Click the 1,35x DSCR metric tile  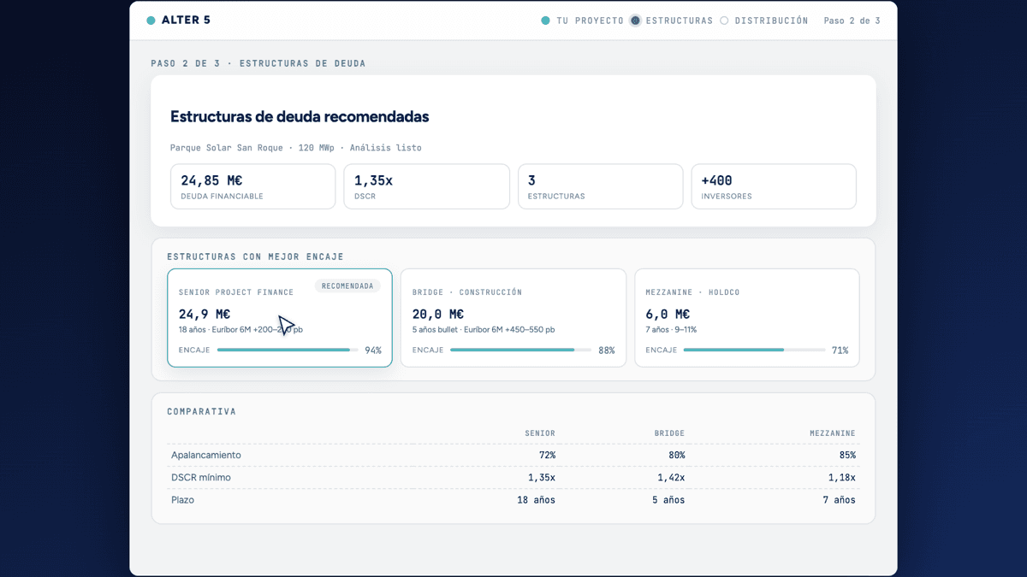(426, 186)
